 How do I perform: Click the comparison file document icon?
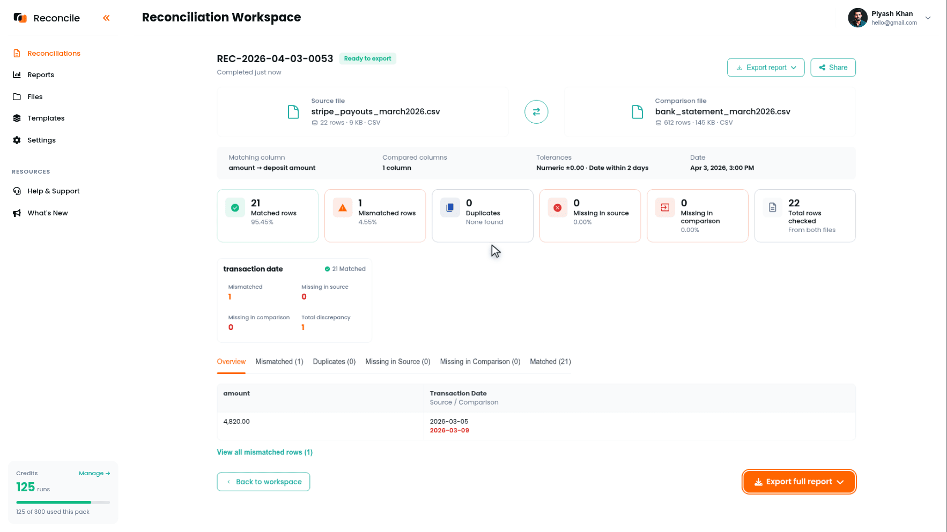point(637,112)
